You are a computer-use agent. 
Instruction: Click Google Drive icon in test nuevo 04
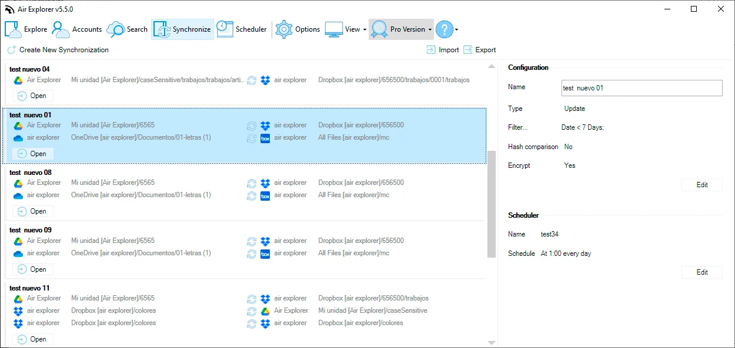click(18, 80)
